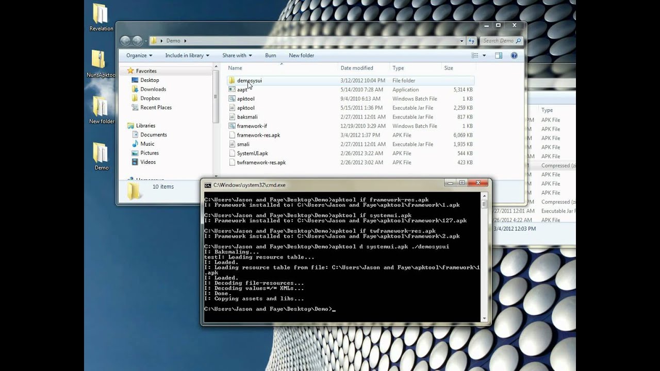Click the Forward navigation arrow in Explorer
This screenshot has height=371, width=660.
coord(137,41)
